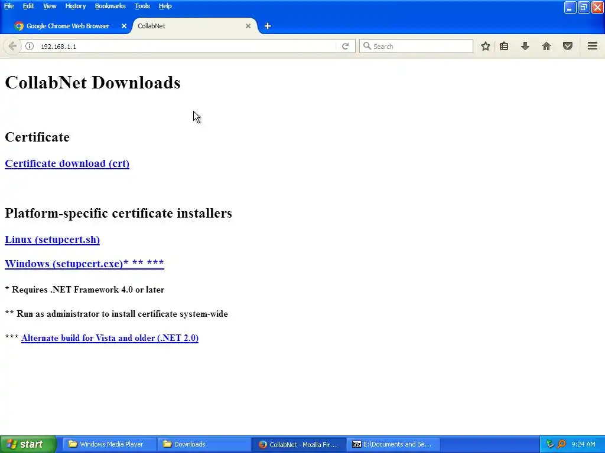Bookmark this page with the star icon
Viewport: 605px width, 453px height.
point(486,46)
